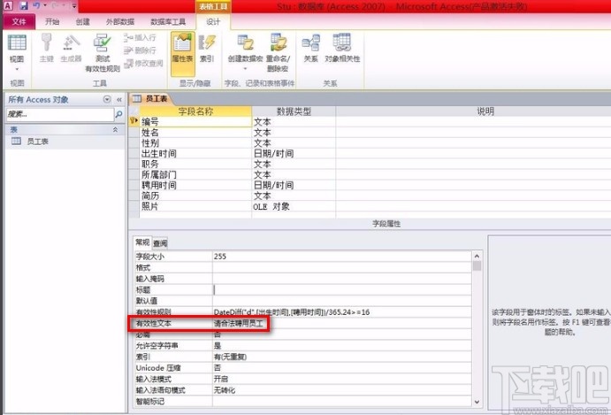Open the 关系 relationships window
This screenshot has width=611, height=415.
tap(311, 49)
